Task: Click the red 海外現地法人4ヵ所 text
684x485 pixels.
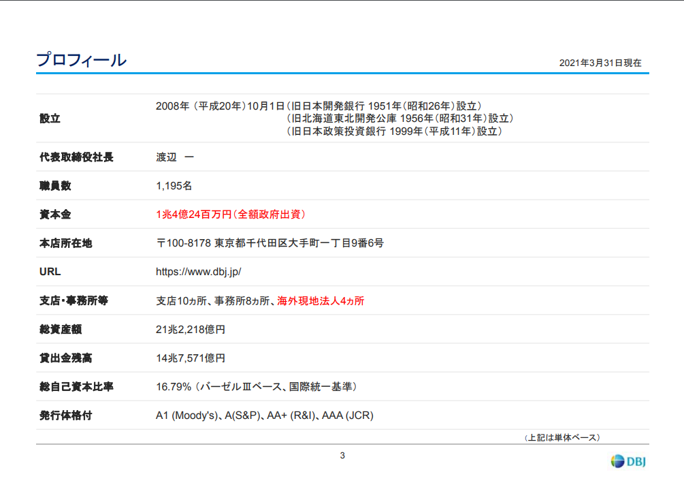Action: tap(321, 300)
